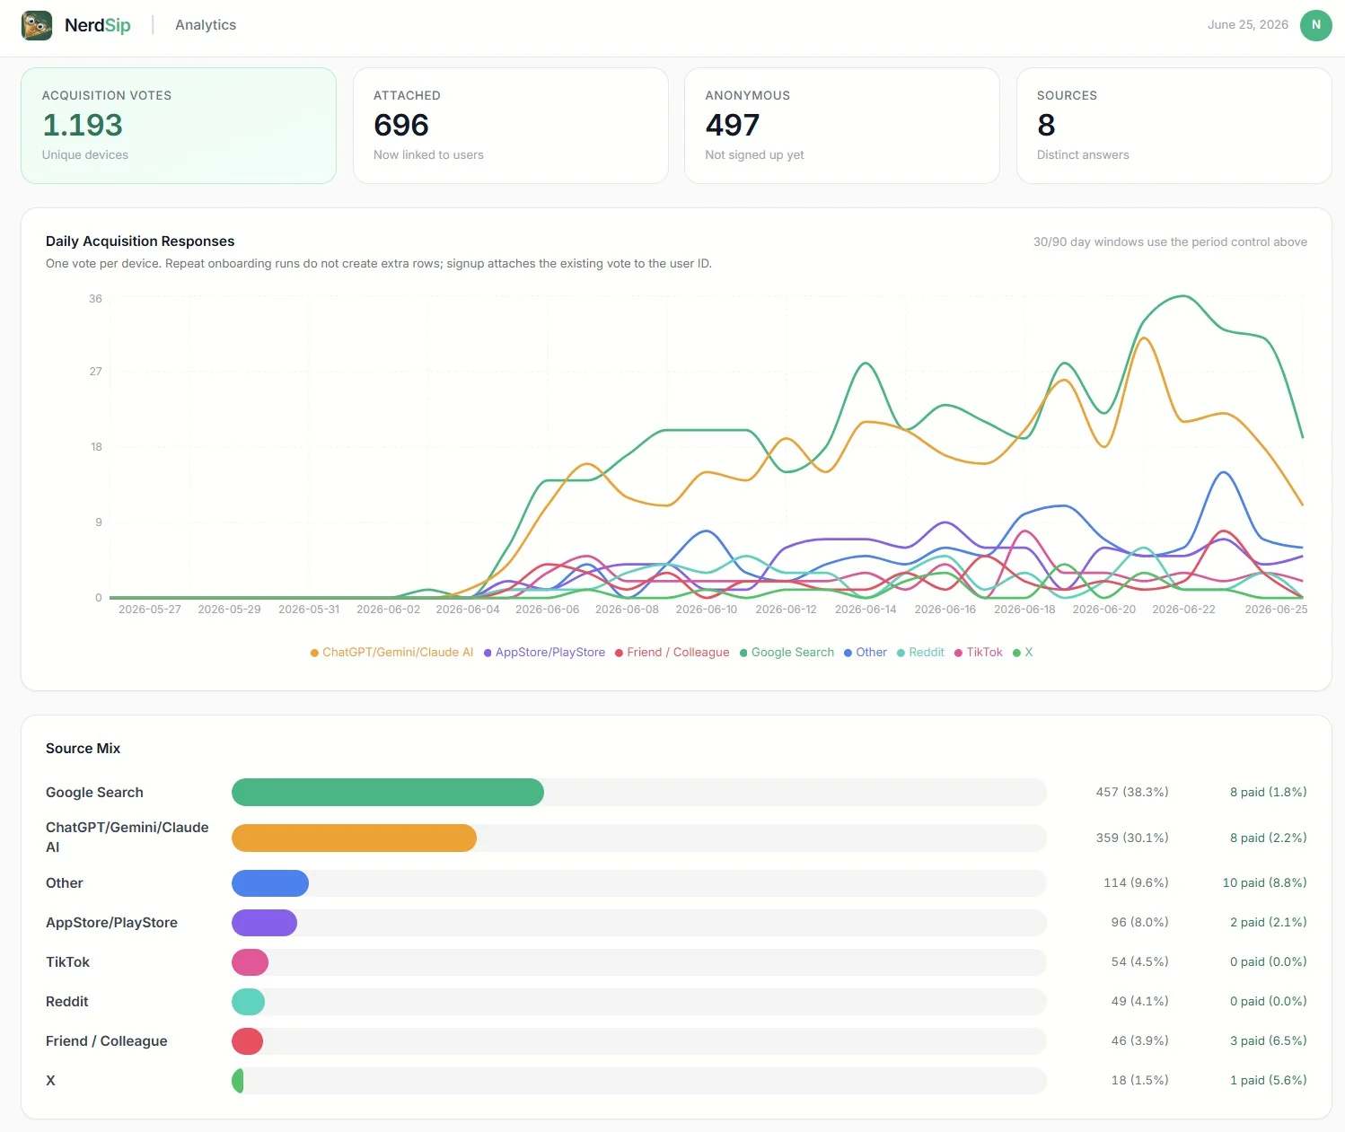Click the green Google Search bar
The height and width of the screenshot is (1132, 1345).
388,793
